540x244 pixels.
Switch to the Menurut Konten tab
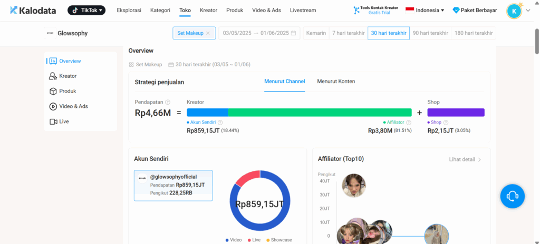[336, 82]
